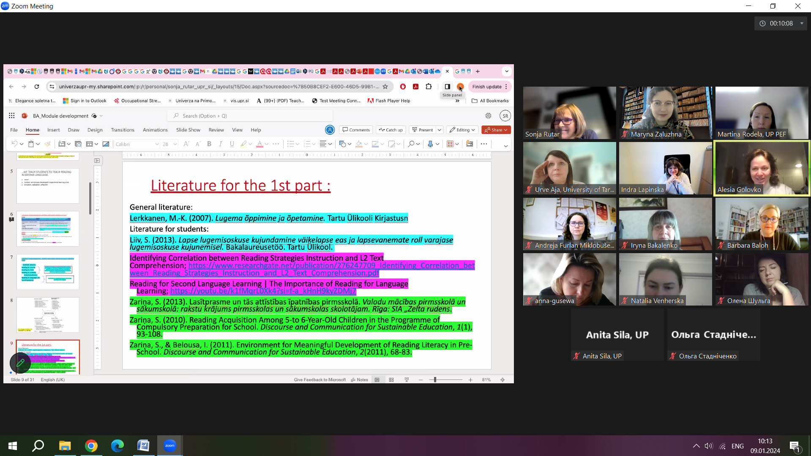Click the Present button
This screenshot has height=456, width=811.
click(423, 130)
